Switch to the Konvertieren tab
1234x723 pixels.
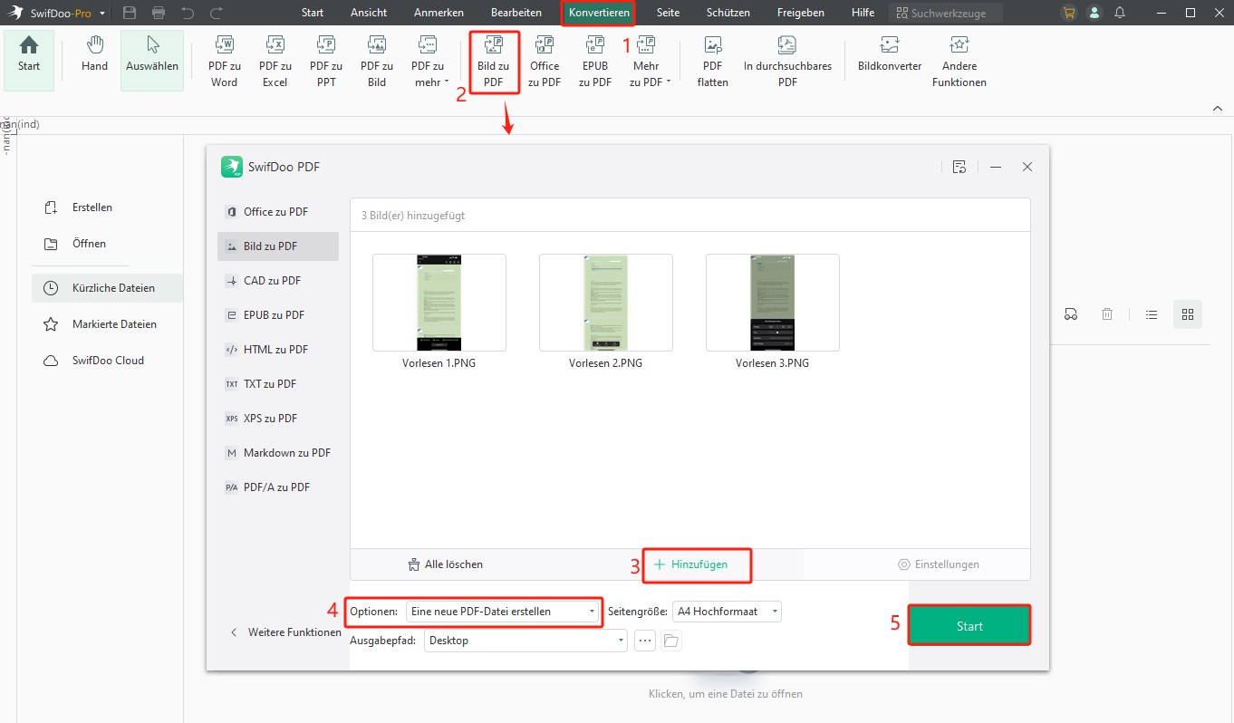click(599, 13)
